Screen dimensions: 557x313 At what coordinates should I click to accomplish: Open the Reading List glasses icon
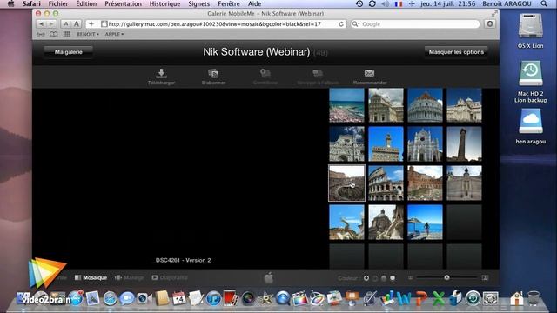[41, 34]
